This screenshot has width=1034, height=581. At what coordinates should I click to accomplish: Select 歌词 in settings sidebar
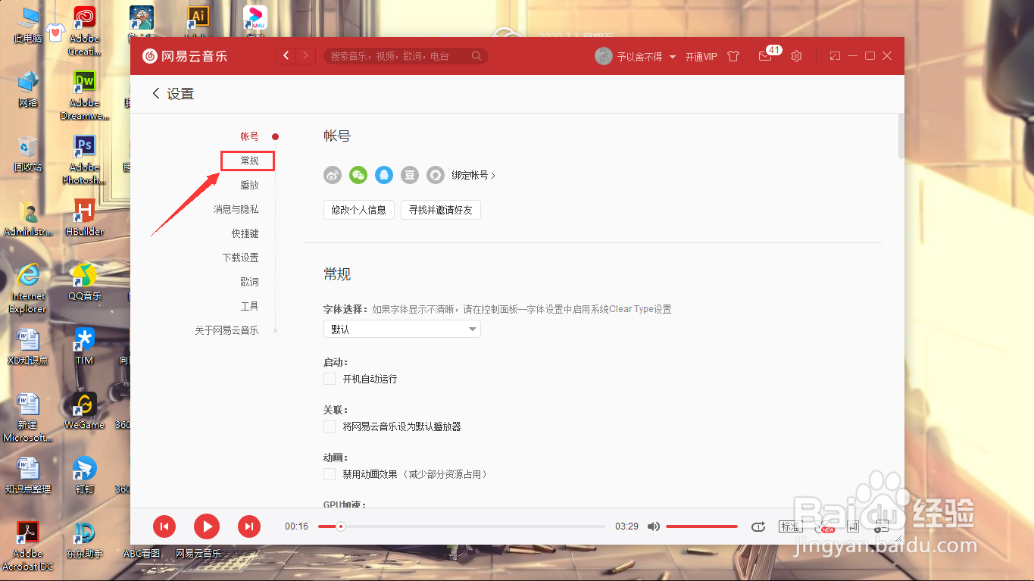pyautogui.click(x=249, y=282)
